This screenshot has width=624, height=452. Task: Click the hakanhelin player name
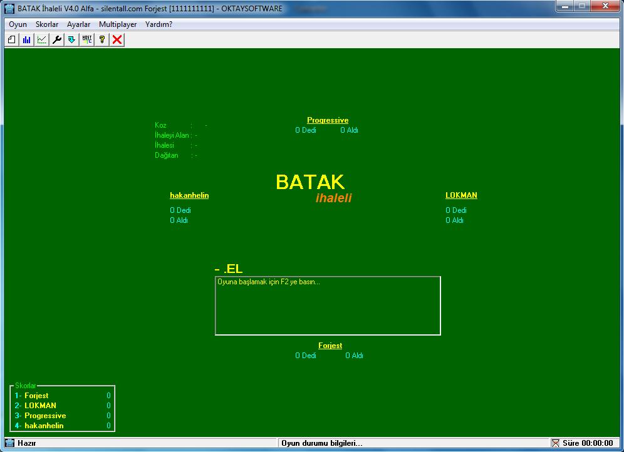point(189,195)
